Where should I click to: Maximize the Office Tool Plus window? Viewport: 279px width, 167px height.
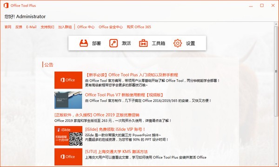pos(262,6)
